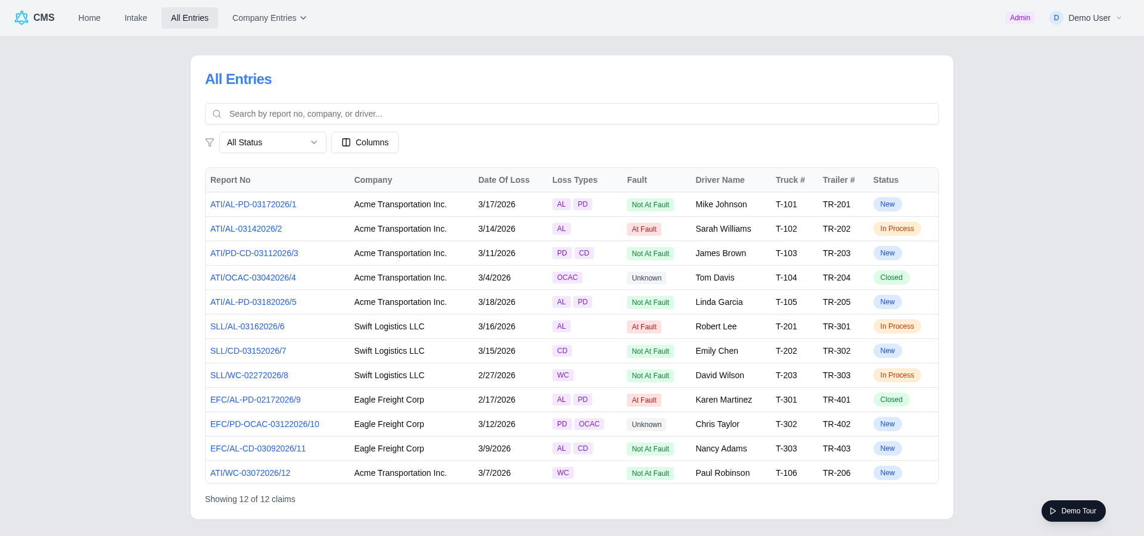Click the filter funnel icon
The image size is (1144, 536).
(210, 142)
